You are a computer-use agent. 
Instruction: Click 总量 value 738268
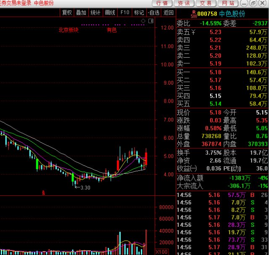click(x=211, y=136)
